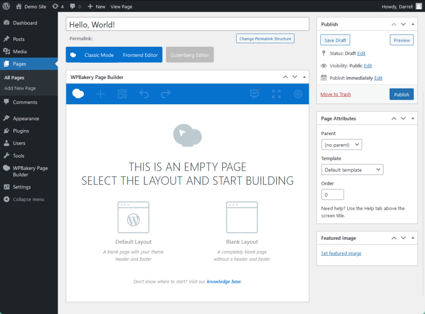Open Templates icon in builder toolbar
425x314 pixels.
(x=122, y=94)
